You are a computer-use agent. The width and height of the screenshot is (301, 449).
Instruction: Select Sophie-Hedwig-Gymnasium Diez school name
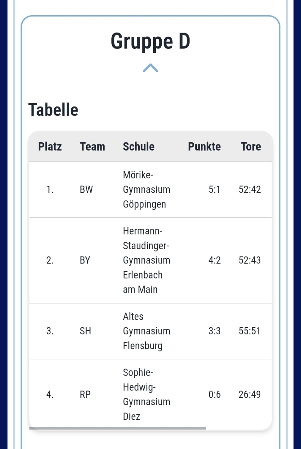(x=146, y=394)
